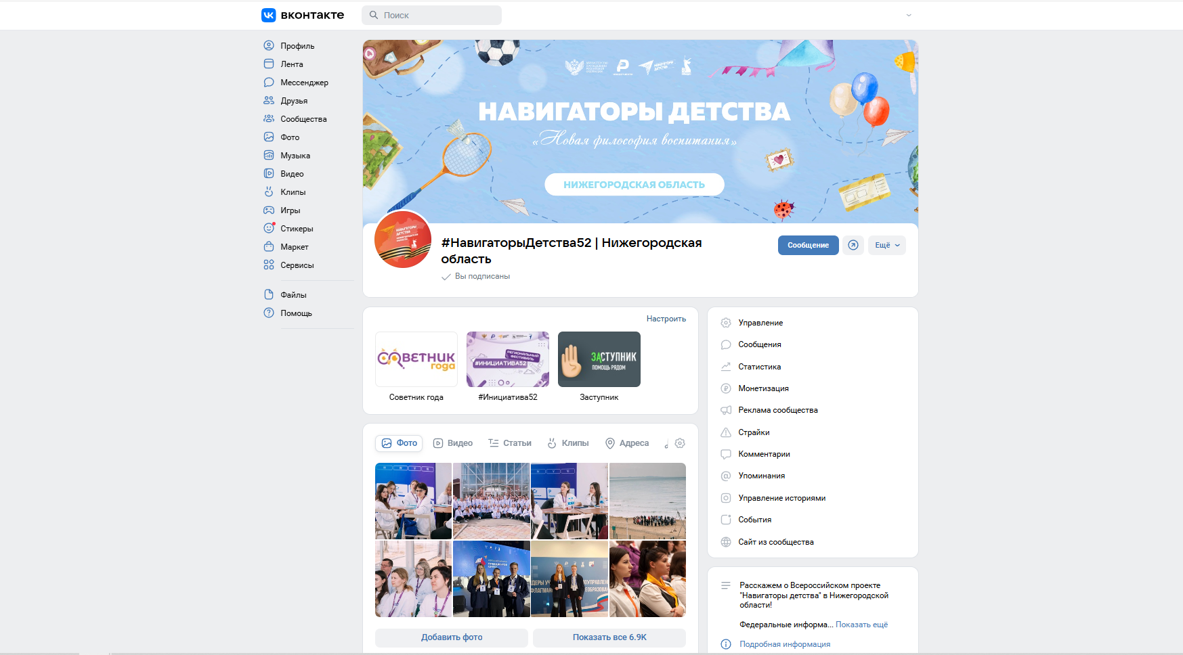Click the community avatar image
Image resolution: width=1183 pixels, height=655 pixels.
[404, 240]
